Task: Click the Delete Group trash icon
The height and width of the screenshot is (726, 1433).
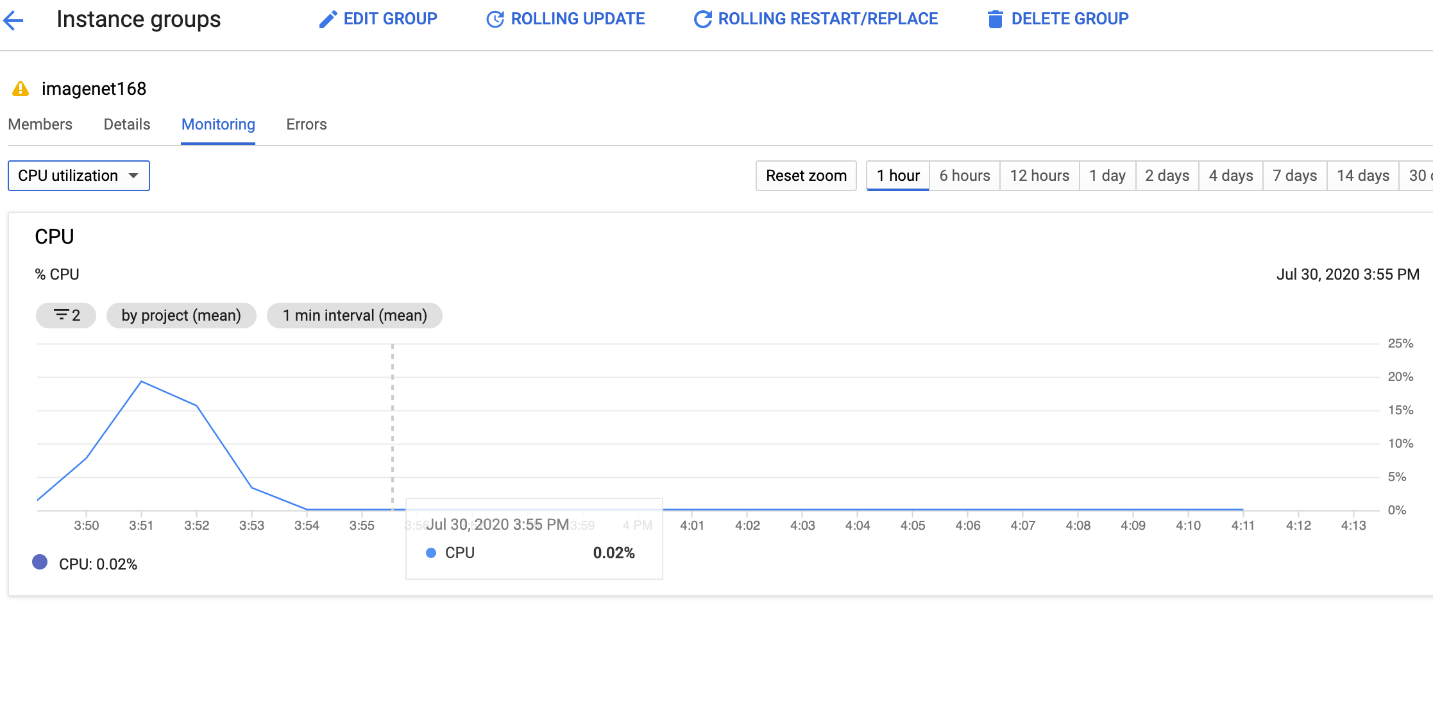Action: pos(995,19)
